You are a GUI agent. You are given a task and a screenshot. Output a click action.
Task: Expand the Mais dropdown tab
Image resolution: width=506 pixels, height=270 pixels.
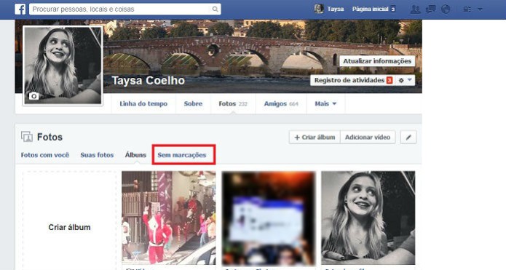point(325,103)
